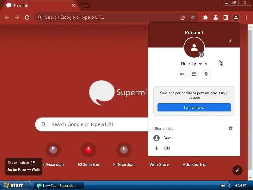Click Turn on sync button
The height and width of the screenshot is (190, 253).
pos(194,107)
